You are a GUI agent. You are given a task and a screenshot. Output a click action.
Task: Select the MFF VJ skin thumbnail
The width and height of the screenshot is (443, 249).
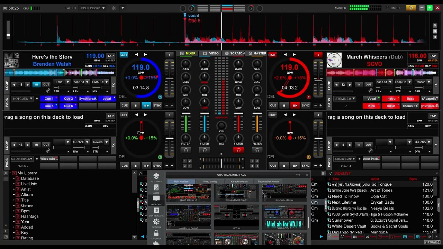tap(236, 217)
